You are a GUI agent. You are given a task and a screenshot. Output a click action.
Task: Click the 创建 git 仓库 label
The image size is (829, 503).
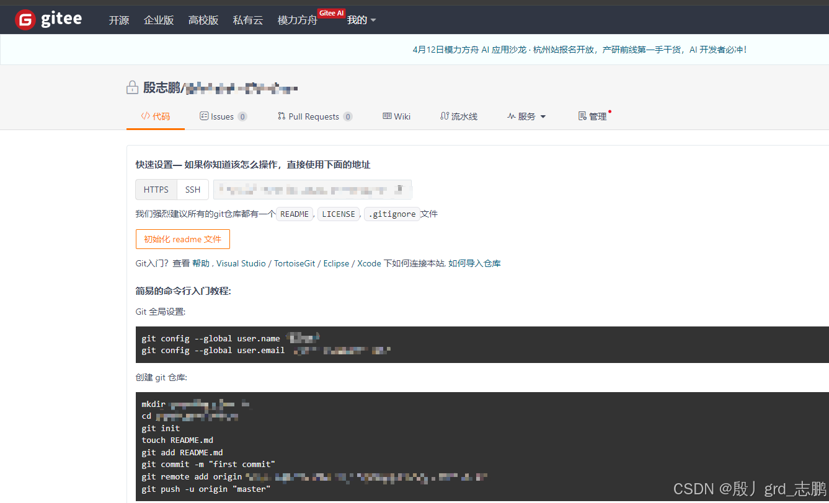pos(161,377)
